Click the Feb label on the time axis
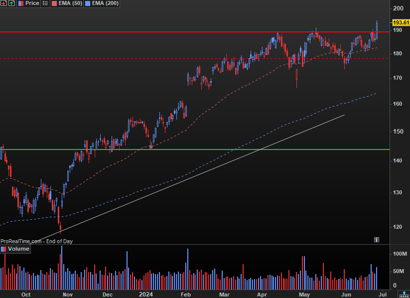 pos(186,295)
